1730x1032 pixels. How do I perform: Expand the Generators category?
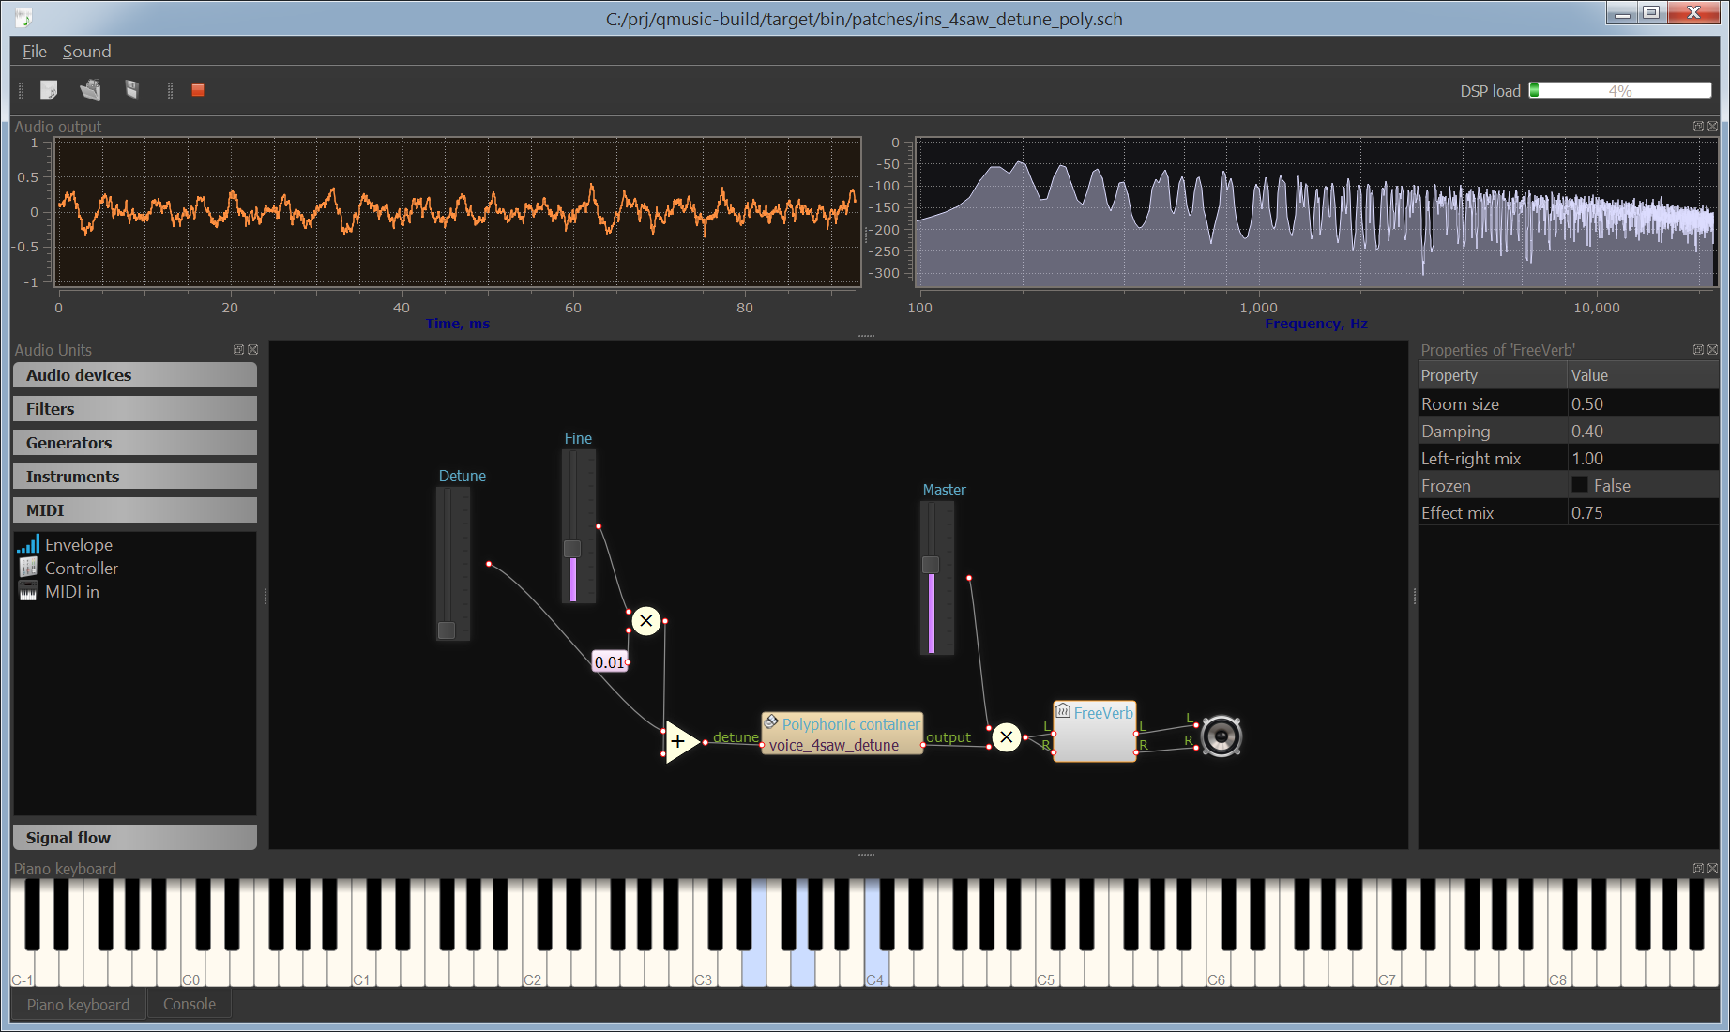click(x=135, y=443)
